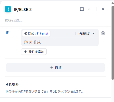Click the それ以外 section heading
The height and width of the screenshot is (102, 114).
click(x=12, y=84)
